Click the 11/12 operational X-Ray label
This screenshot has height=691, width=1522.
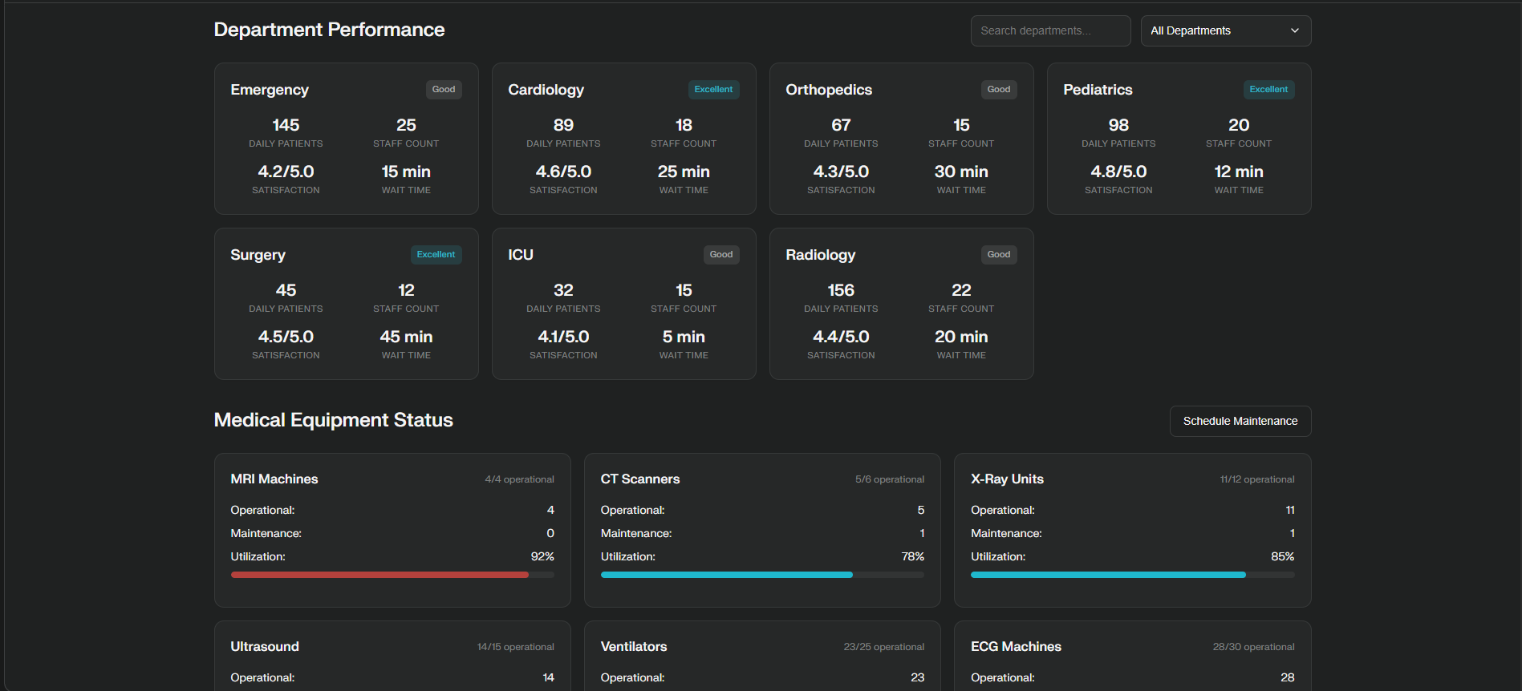coord(1257,479)
